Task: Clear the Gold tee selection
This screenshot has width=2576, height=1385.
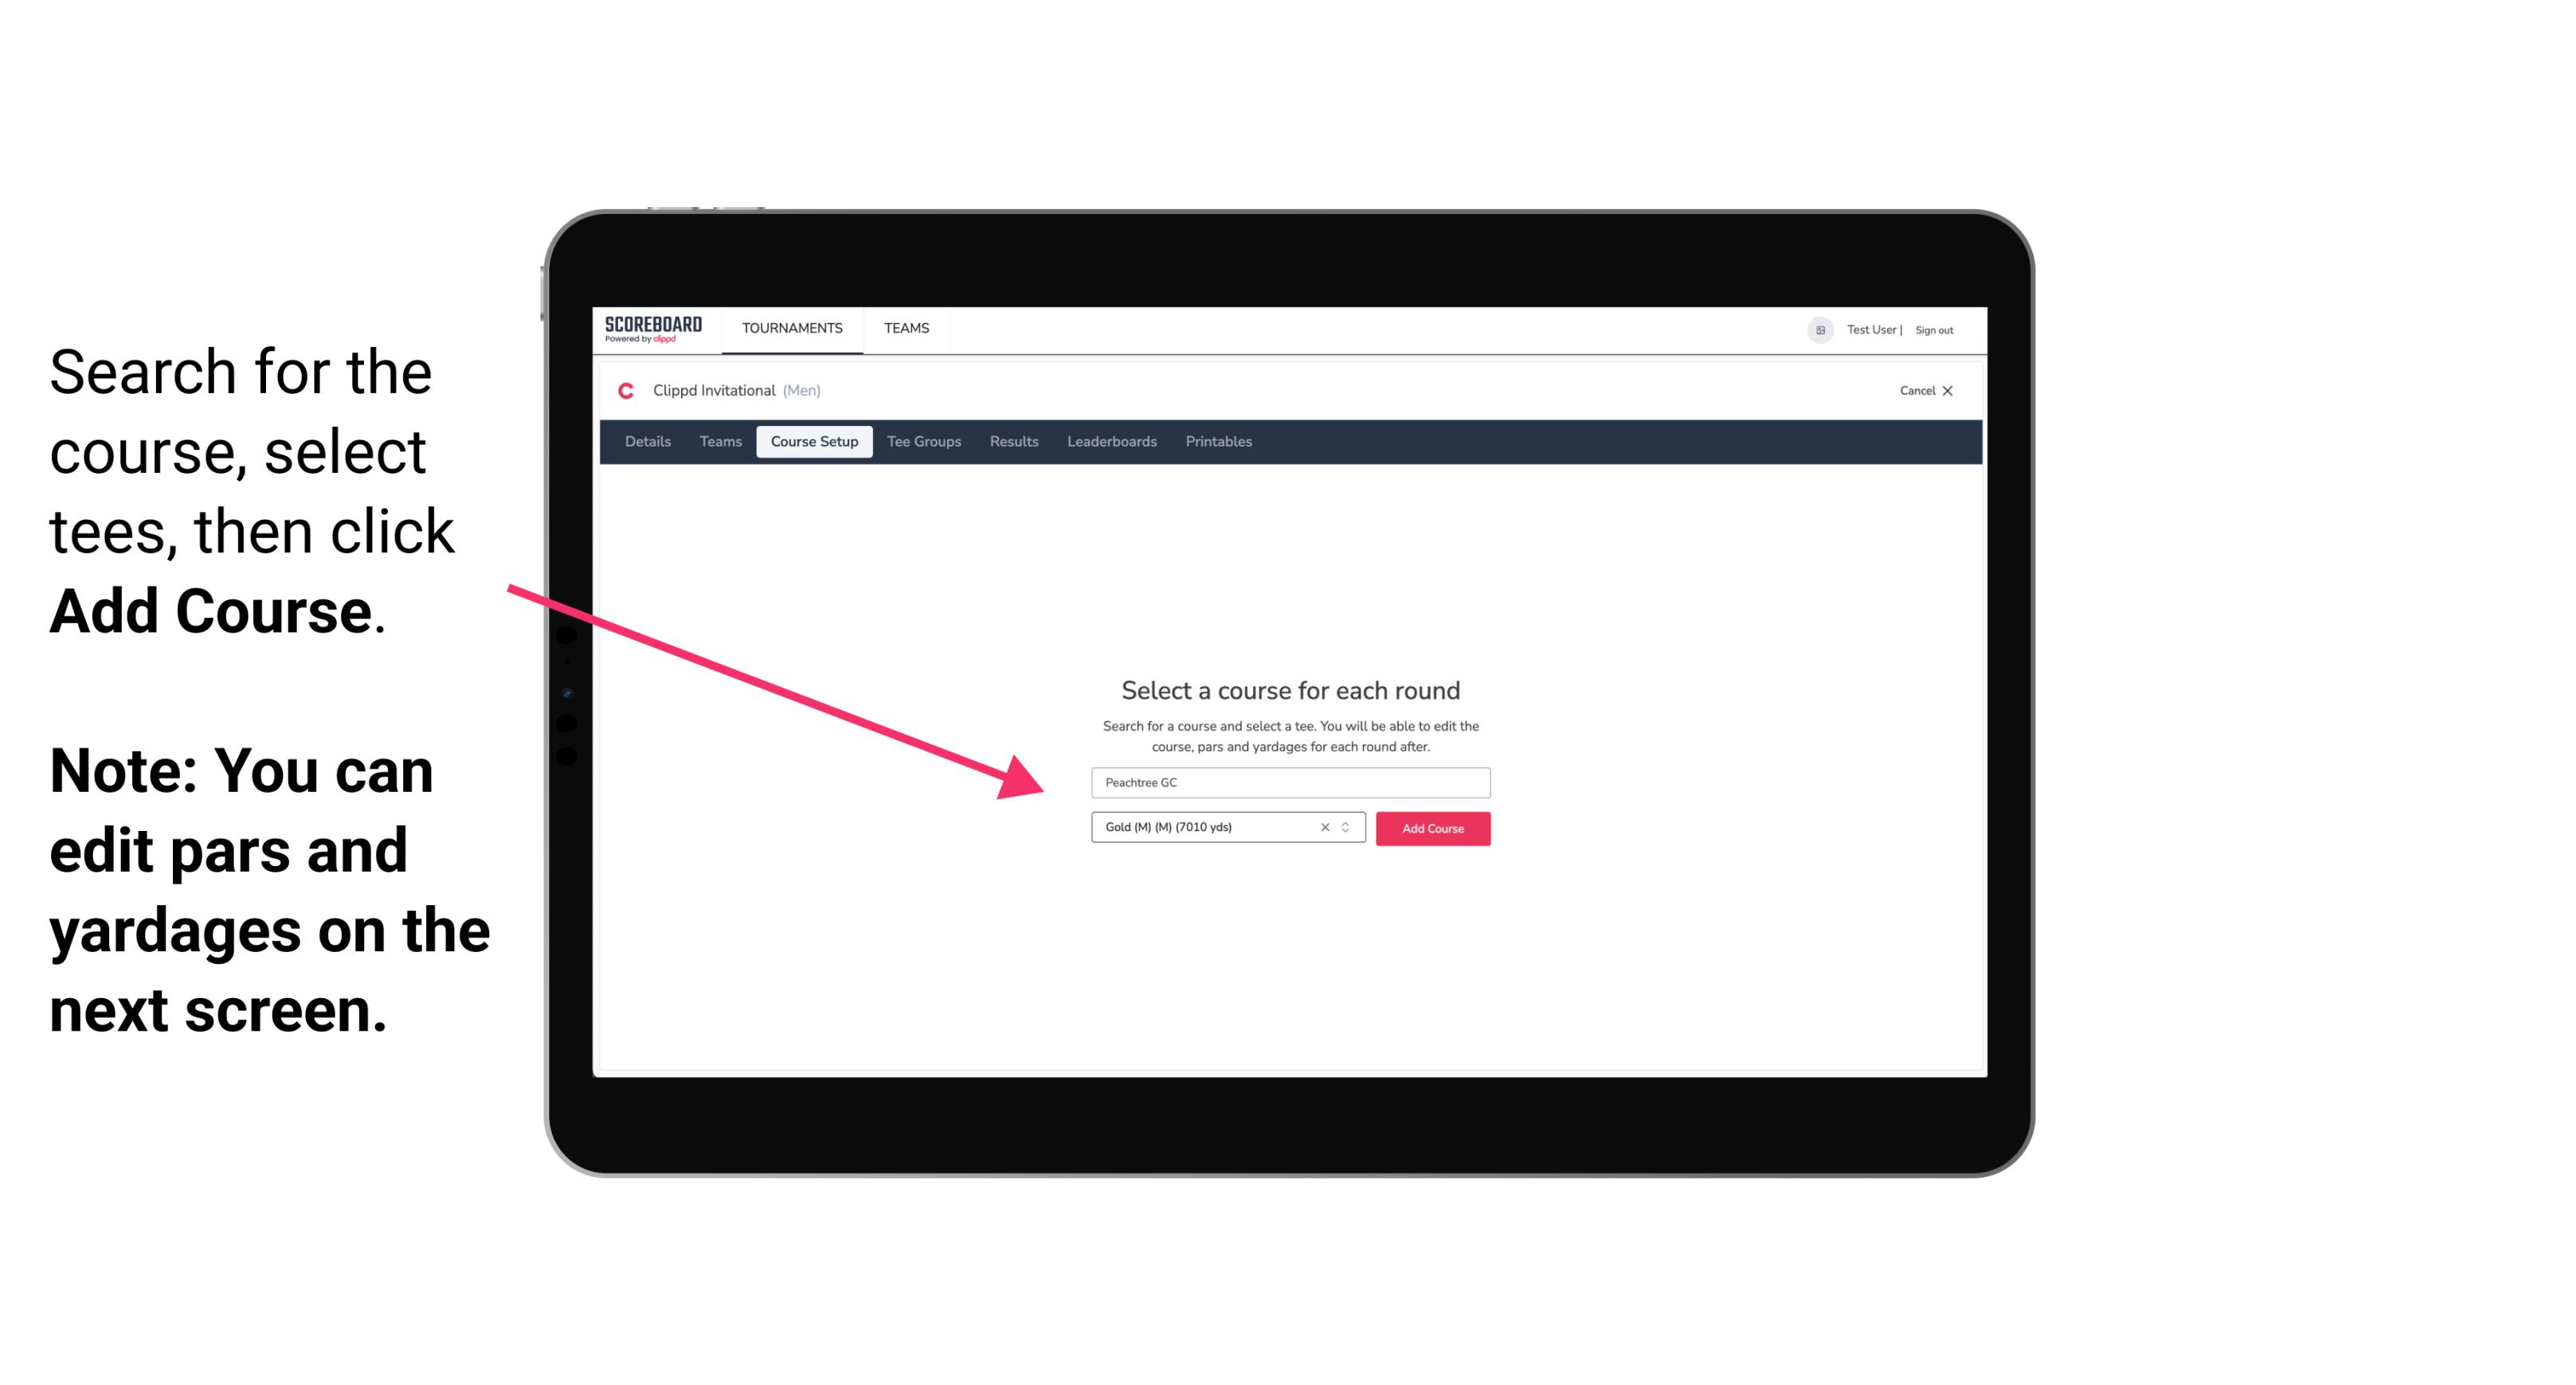Action: (x=1324, y=827)
